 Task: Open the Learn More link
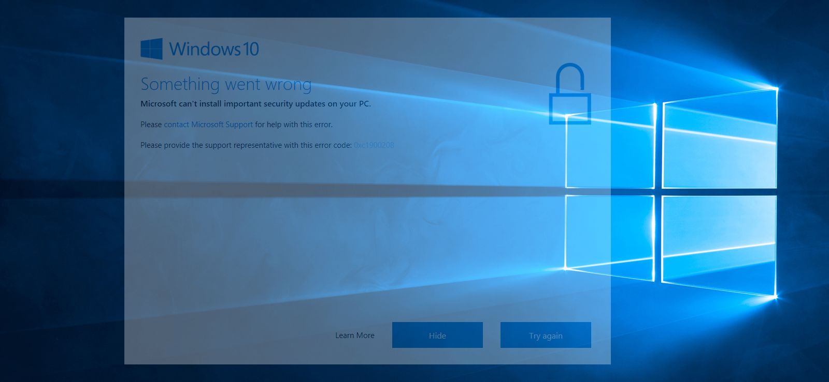(x=355, y=335)
